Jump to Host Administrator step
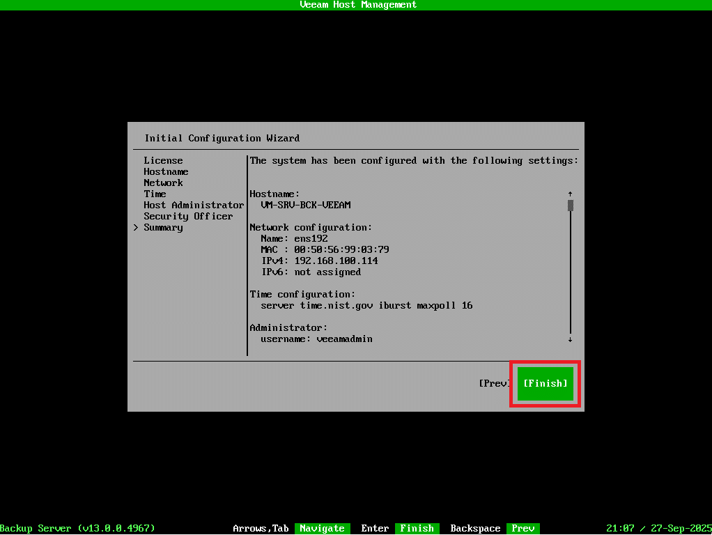Screen dimensions: 712x535 tap(194, 205)
